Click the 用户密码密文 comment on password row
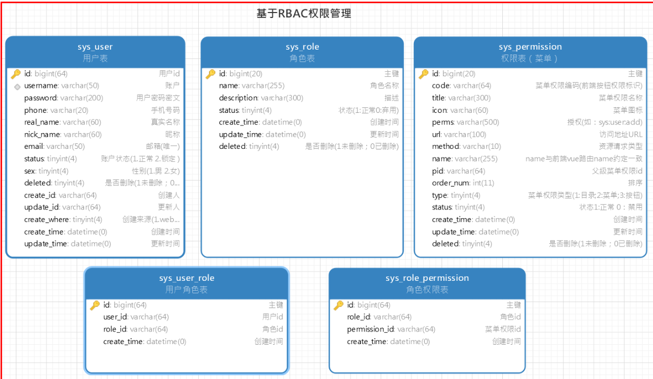 point(158,98)
